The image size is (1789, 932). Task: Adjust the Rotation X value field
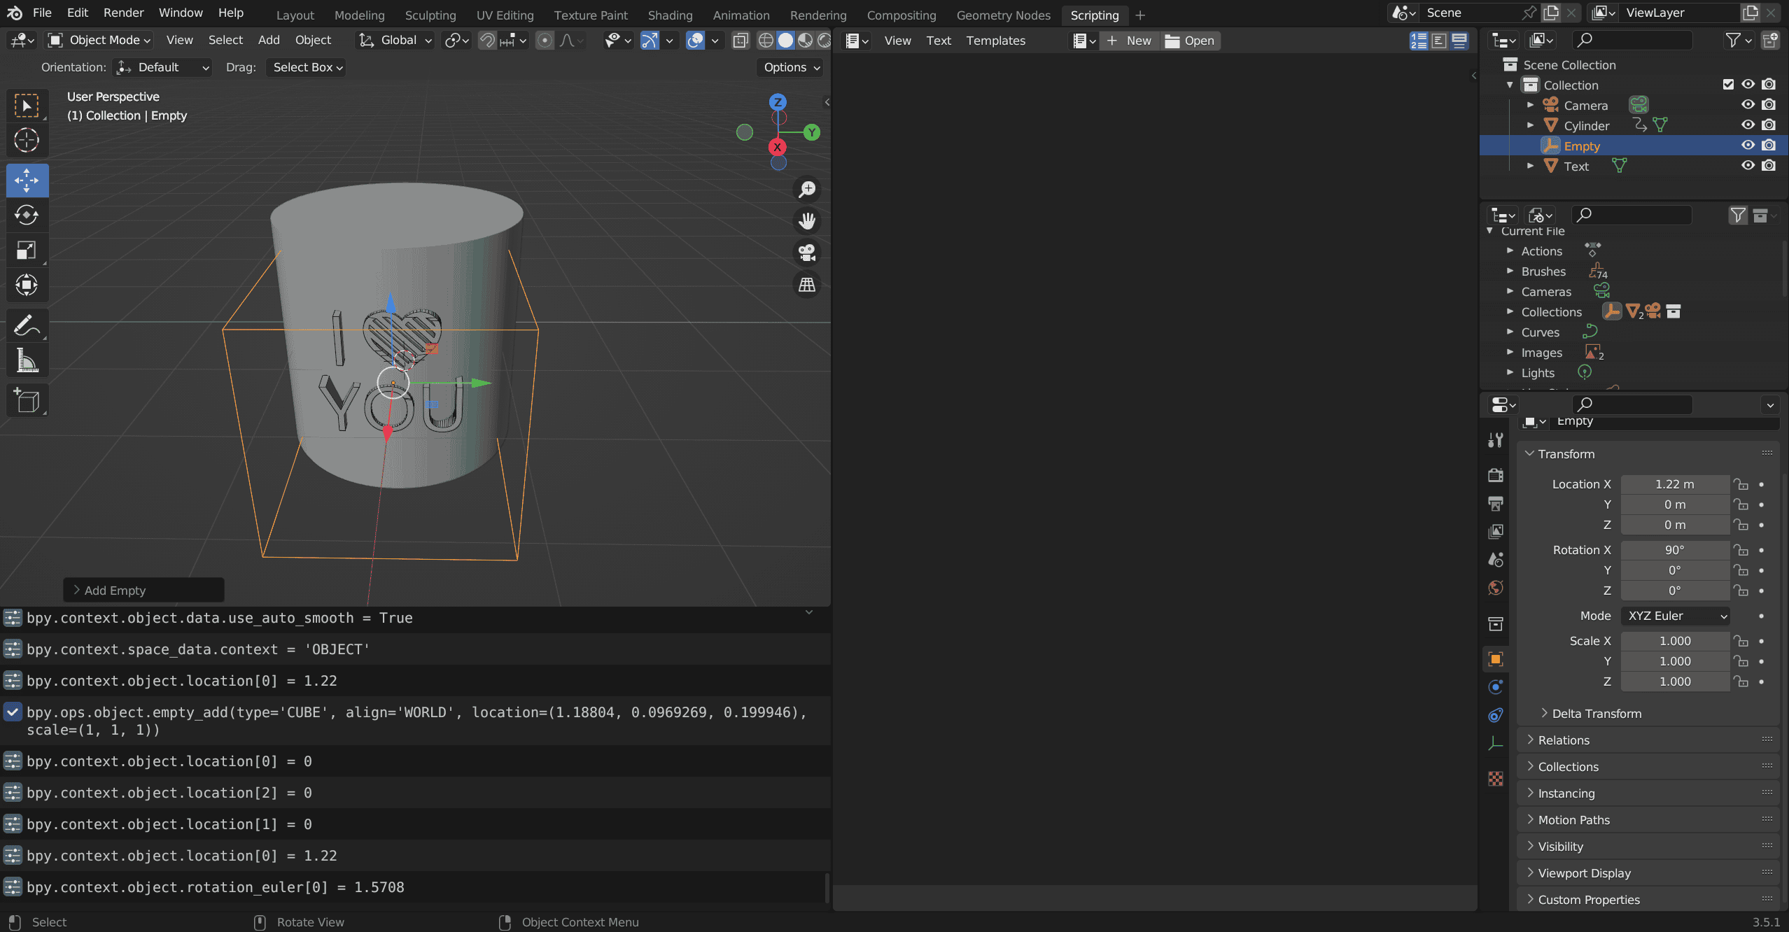click(x=1674, y=550)
